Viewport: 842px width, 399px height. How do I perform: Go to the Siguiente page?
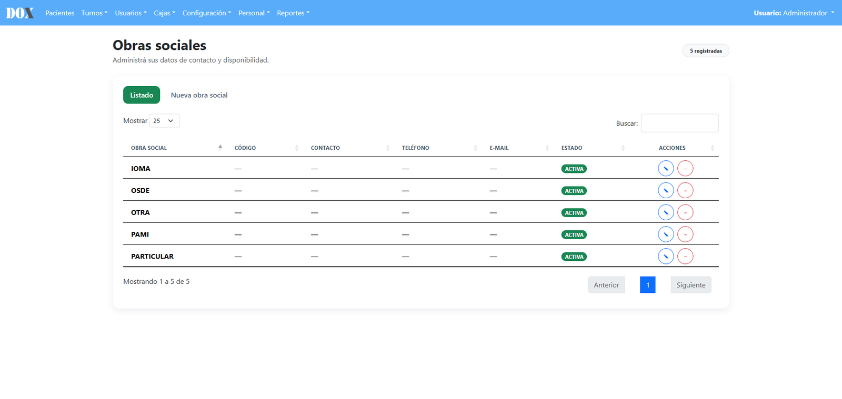tap(691, 285)
